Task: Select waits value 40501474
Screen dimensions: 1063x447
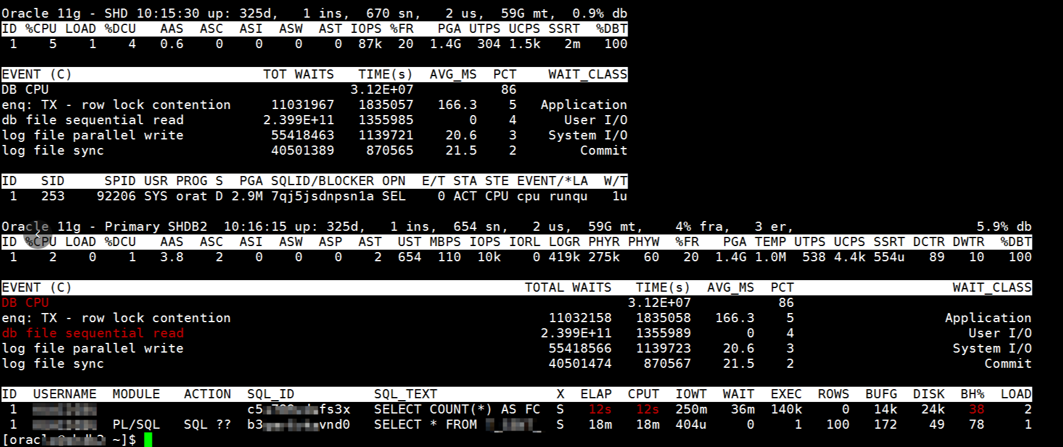Action: point(580,364)
